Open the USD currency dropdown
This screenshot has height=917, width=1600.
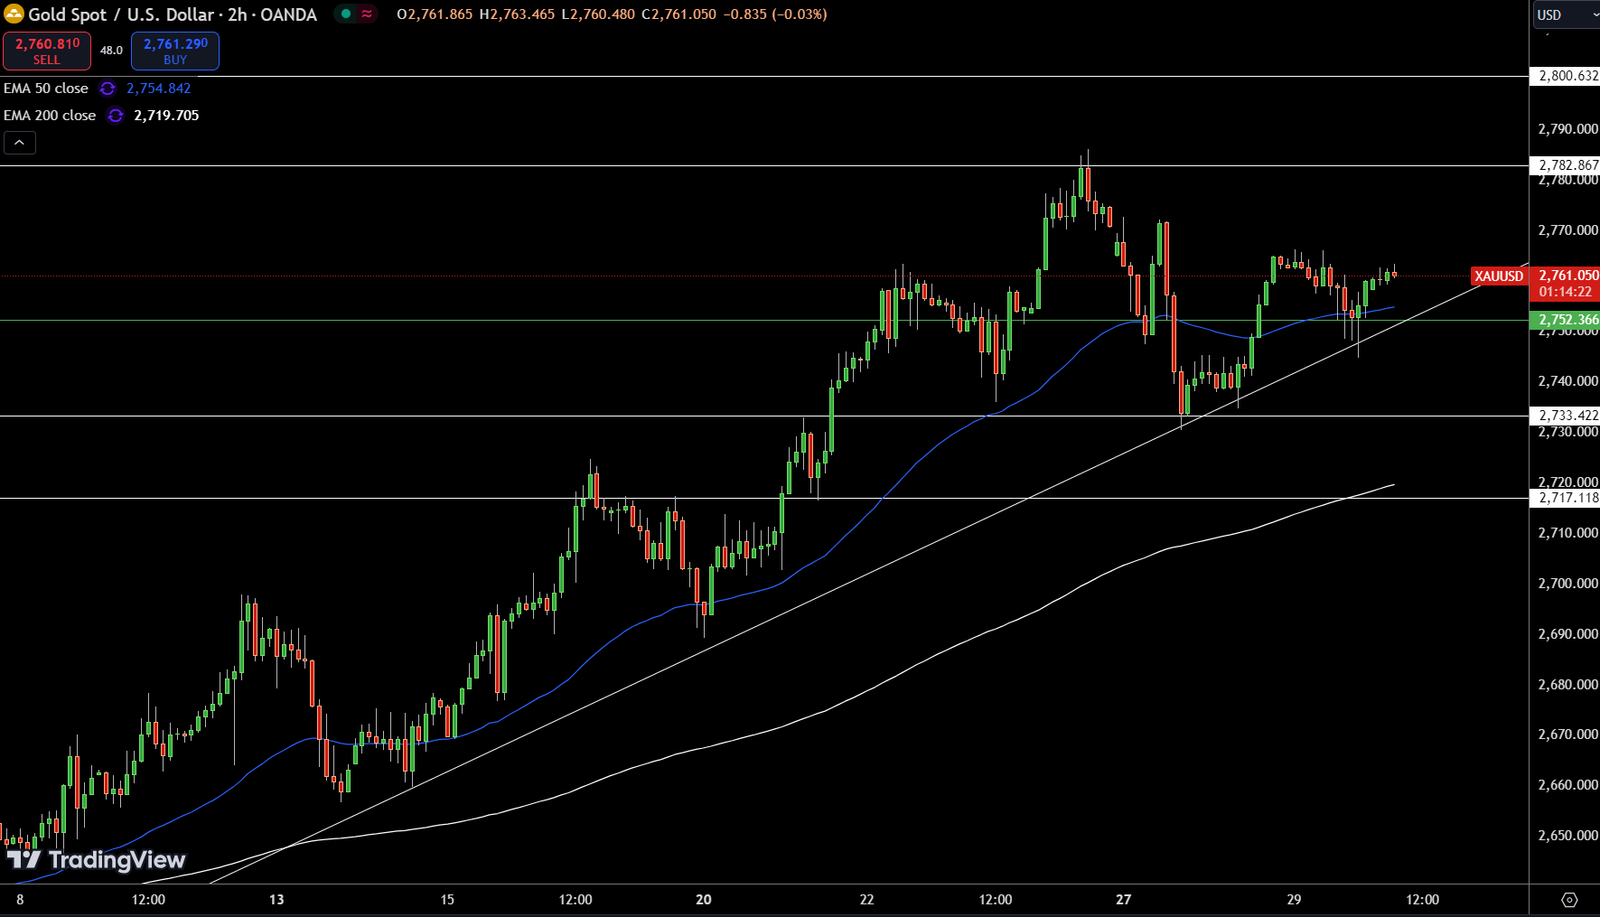[1567, 14]
